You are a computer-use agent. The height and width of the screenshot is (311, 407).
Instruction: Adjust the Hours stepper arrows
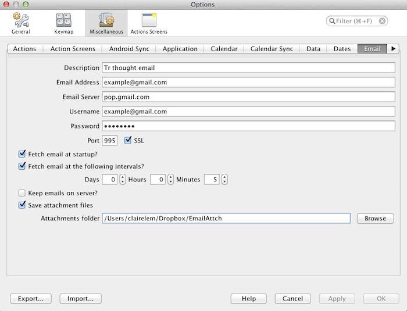pyautogui.click(x=171, y=180)
